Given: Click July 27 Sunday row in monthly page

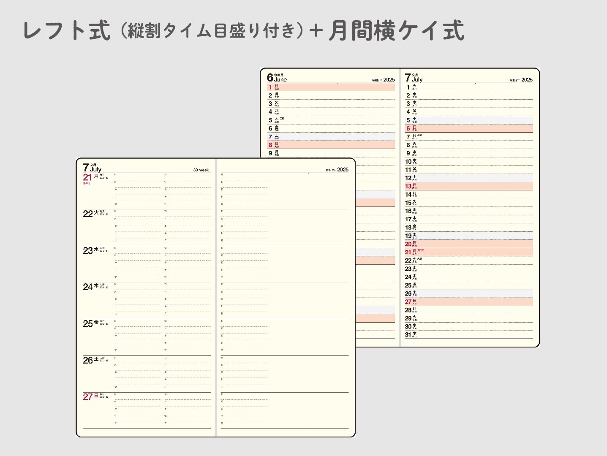Looking at the screenshot, I should pos(468,301).
